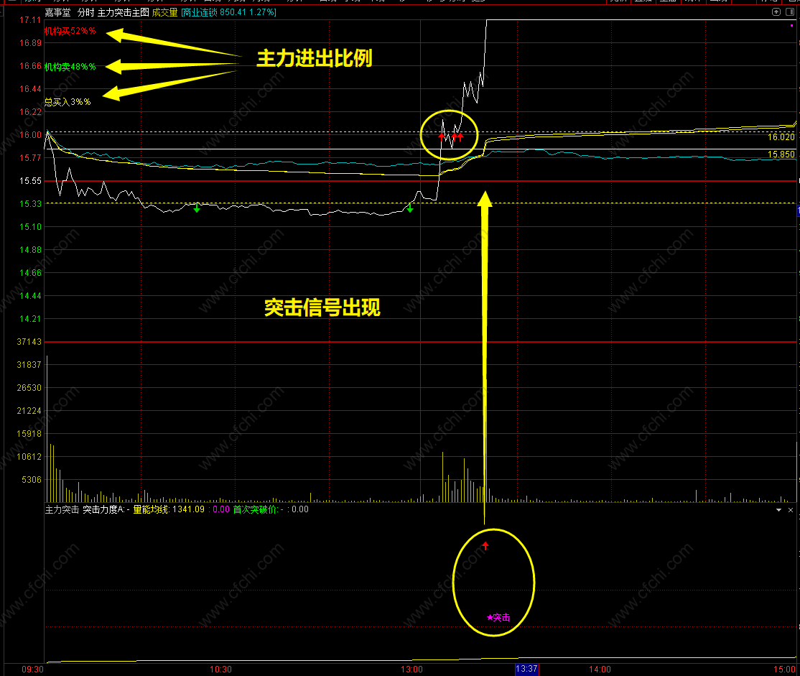Click the 13:00 time label

point(411,670)
